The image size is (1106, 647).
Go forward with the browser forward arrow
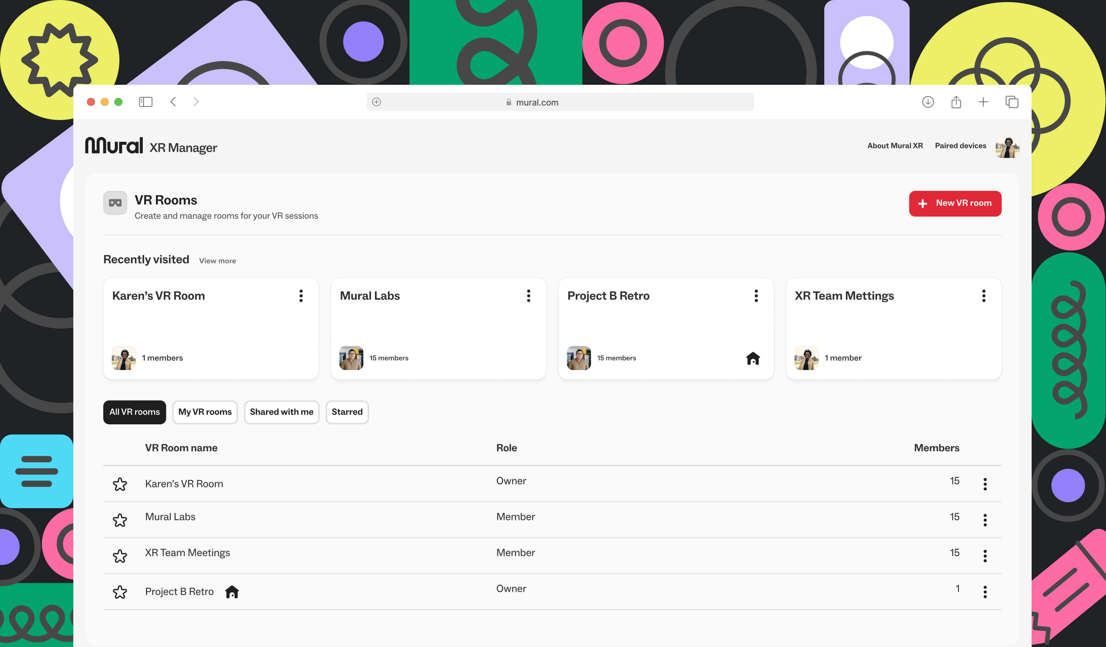point(196,102)
